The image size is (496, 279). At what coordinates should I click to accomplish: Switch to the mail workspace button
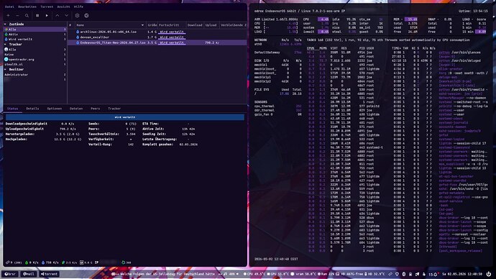tap(29, 274)
